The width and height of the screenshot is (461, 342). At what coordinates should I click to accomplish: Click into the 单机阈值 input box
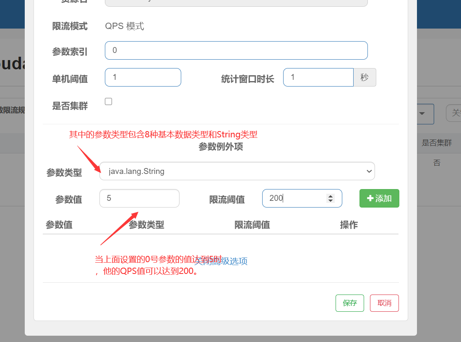[143, 77]
